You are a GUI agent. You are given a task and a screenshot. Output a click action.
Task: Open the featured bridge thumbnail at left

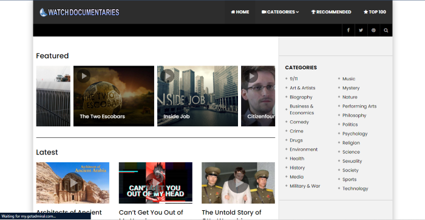(x=53, y=96)
